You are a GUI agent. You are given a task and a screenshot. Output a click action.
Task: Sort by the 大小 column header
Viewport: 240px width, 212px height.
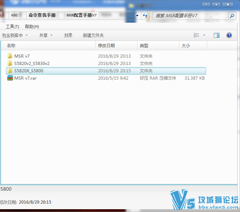[193, 45]
